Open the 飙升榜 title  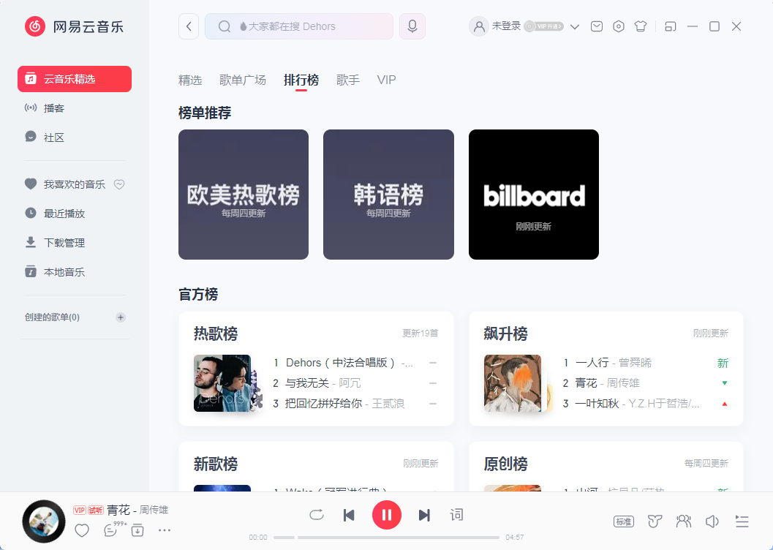pyautogui.click(x=506, y=334)
